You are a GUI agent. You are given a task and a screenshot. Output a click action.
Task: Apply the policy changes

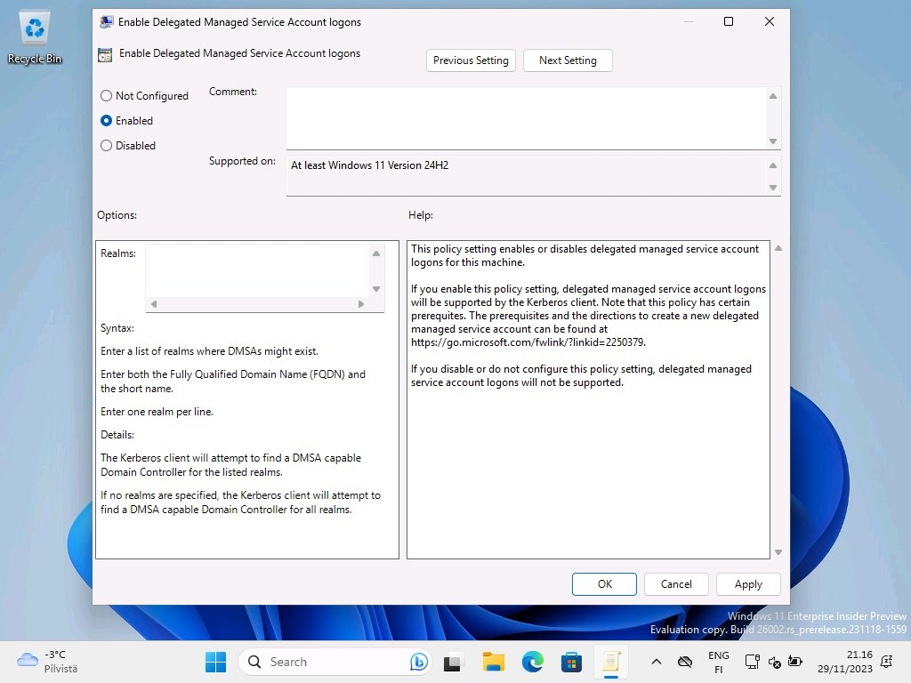tap(748, 584)
